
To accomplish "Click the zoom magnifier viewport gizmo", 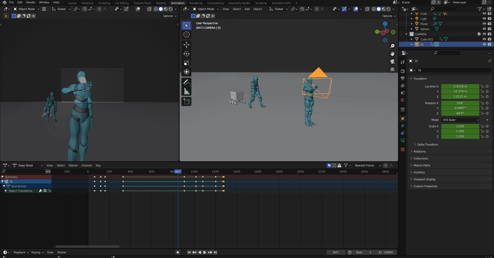I will coord(392,46).
